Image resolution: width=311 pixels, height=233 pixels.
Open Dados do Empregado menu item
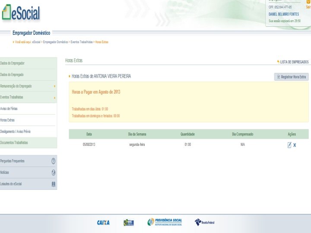tap(29, 75)
